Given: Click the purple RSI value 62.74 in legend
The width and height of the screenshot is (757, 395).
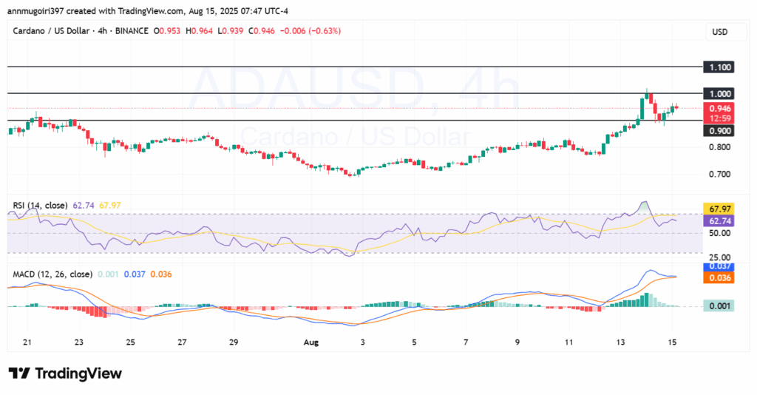Looking at the screenshot, I should point(84,206).
